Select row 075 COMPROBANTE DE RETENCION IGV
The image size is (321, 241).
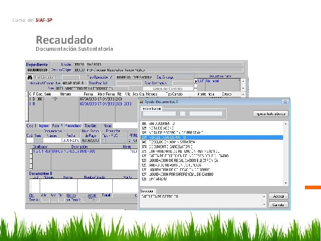pos(212,151)
